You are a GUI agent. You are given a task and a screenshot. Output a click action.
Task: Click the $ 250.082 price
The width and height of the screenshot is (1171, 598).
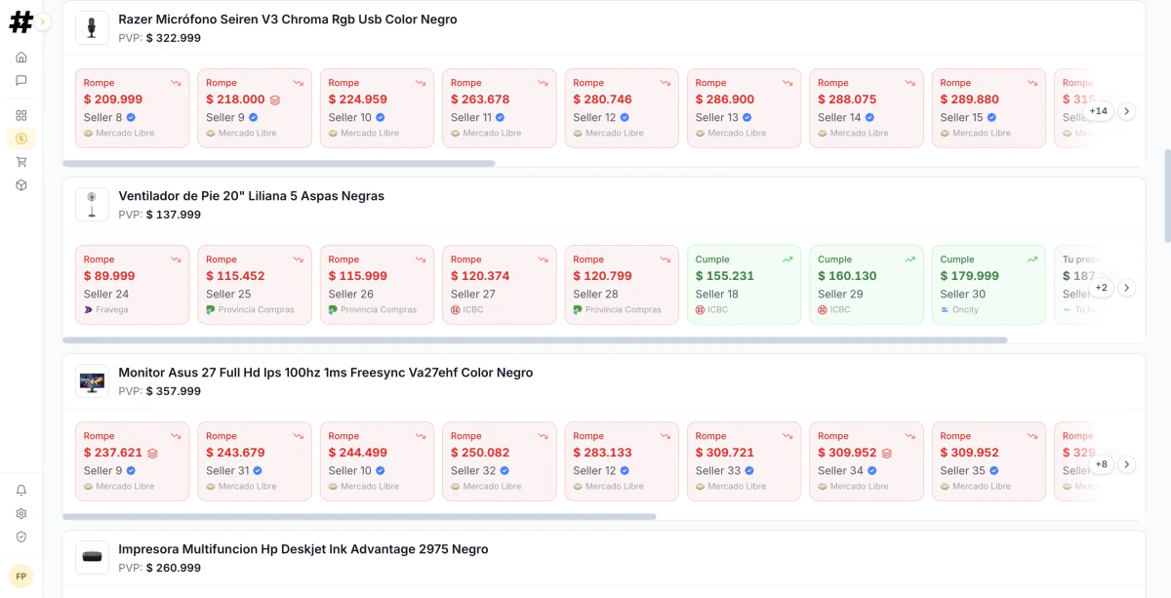click(480, 453)
